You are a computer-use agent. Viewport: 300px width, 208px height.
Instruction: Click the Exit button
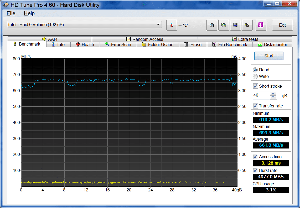[282, 25]
